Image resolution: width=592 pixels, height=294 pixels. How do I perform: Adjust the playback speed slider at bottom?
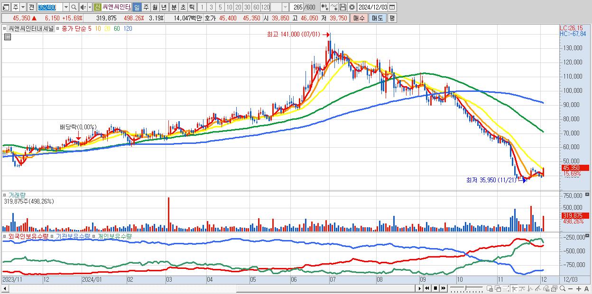tap(466, 288)
